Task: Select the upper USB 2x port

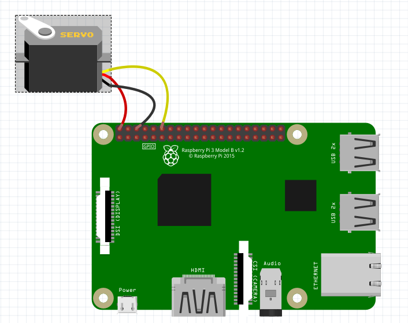Action: [x=359, y=153]
